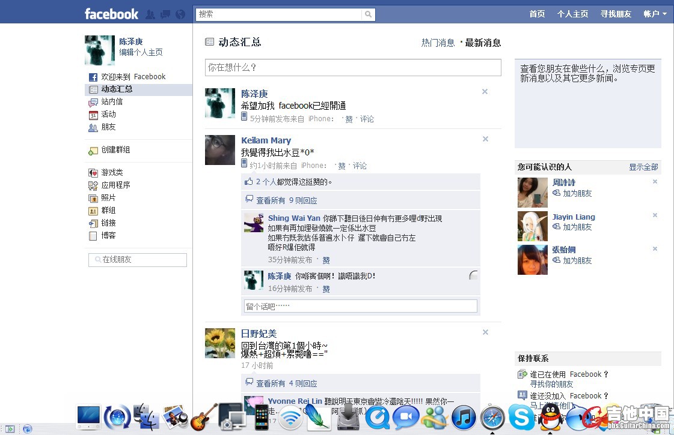Add Jiayin Liang as friend

pos(572,227)
